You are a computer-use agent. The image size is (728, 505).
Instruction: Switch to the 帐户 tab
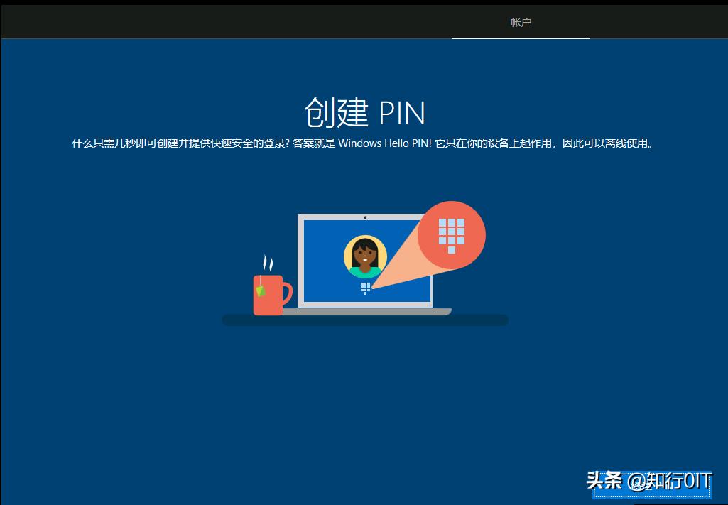click(x=520, y=21)
